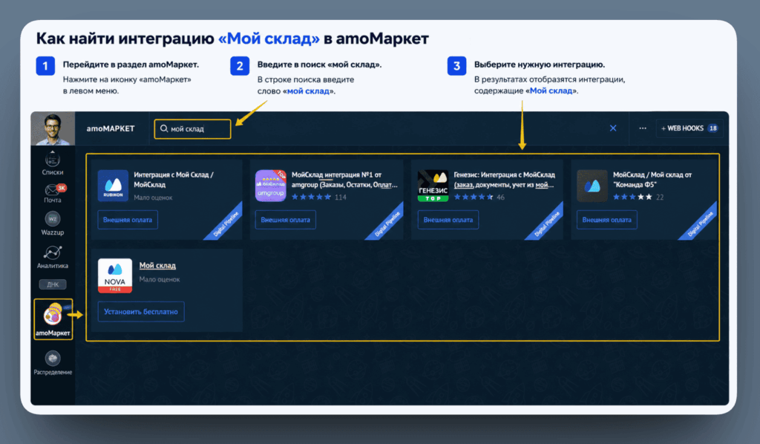Click Внешняя оплата on the amgroup card
The image size is (760, 444).
pos(286,220)
